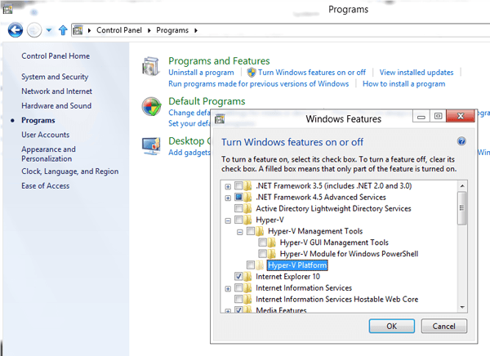Open Appearance and Personalization category
The width and height of the screenshot is (490, 356).
(x=48, y=154)
